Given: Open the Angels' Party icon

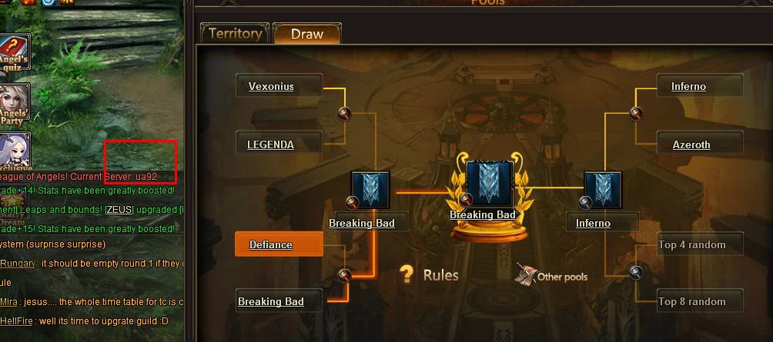Looking at the screenshot, I should coord(13,102).
